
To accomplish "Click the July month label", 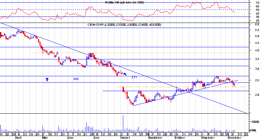I will click(x=96, y=138).
